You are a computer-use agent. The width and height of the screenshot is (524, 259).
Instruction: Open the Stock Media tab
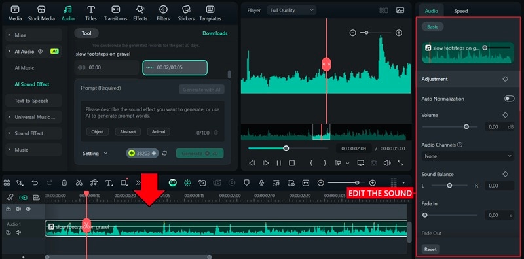(x=41, y=13)
